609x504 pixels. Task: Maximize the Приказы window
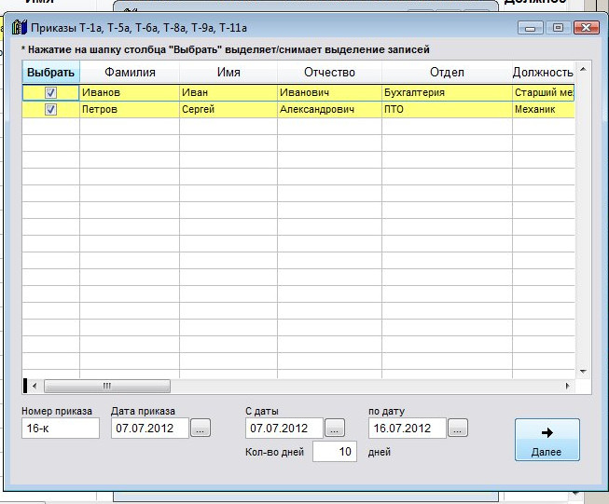click(x=558, y=28)
